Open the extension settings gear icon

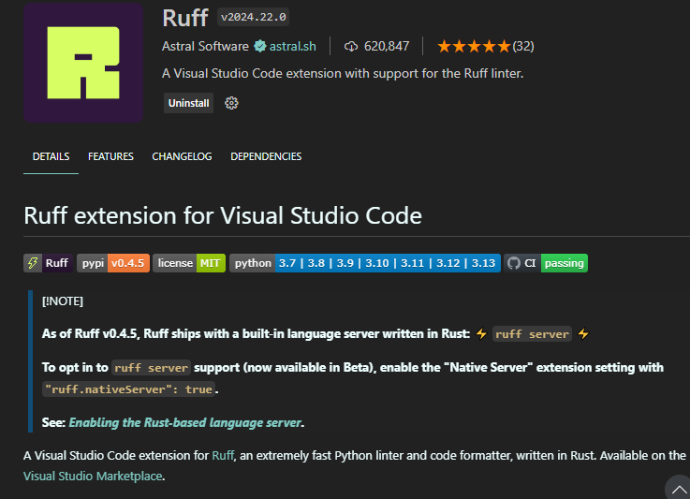231,103
